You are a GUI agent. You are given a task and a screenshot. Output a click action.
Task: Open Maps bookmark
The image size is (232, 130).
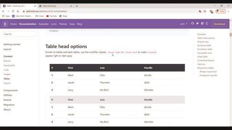pyautogui.click(x=63, y=16)
